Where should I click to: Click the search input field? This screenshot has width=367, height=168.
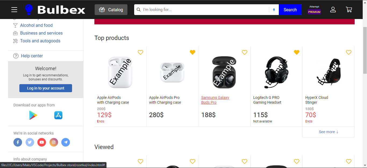(x=204, y=10)
